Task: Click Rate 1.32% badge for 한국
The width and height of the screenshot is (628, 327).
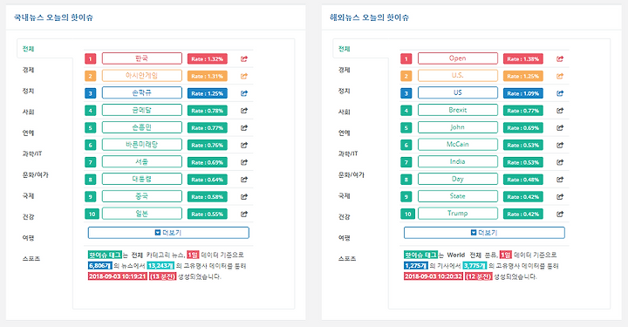Action: tap(208, 58)
